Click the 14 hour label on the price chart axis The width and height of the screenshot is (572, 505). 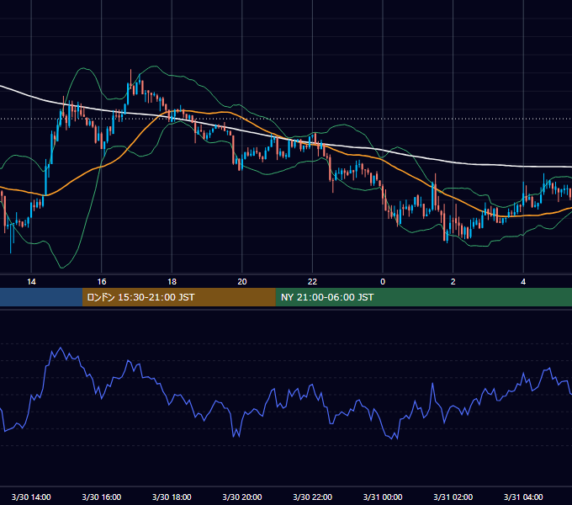click(31, 282)
